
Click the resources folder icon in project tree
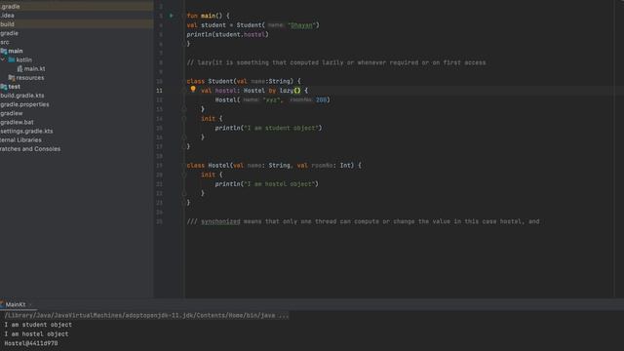coord(12,78)
